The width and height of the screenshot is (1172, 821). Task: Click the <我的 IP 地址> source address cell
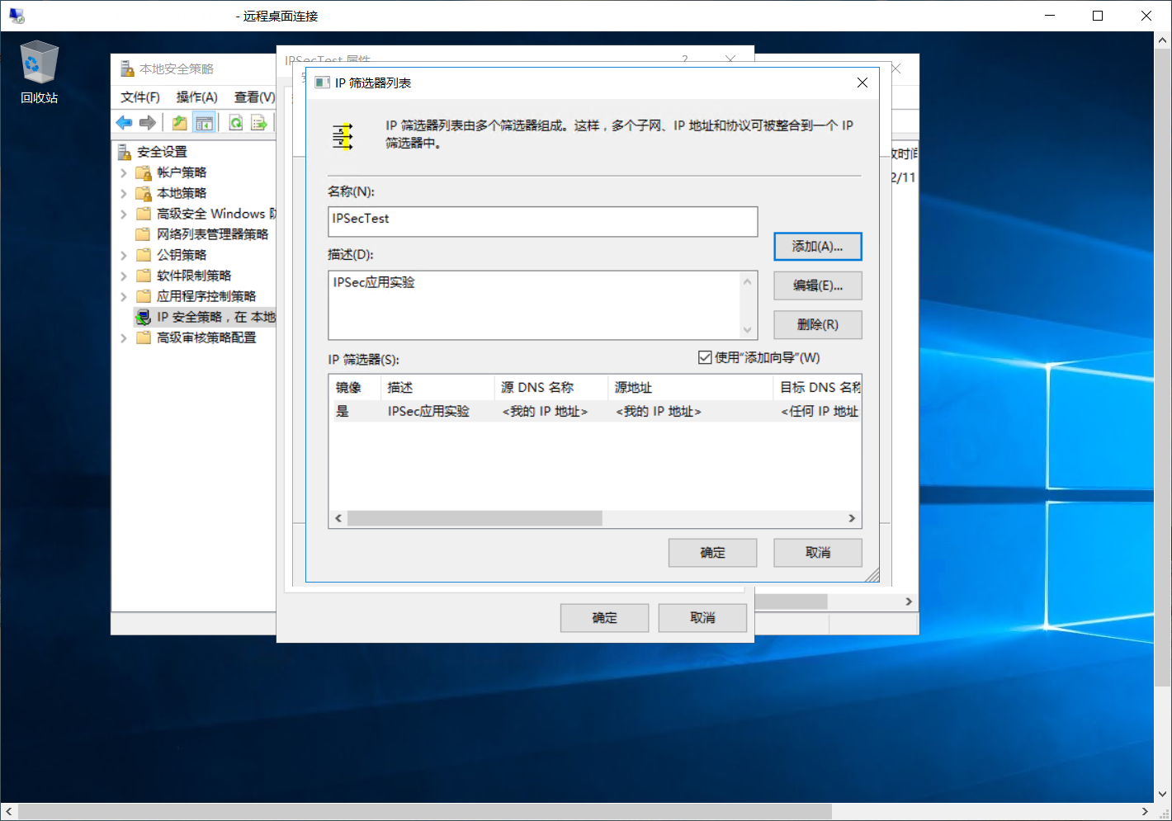click(659, 411)
